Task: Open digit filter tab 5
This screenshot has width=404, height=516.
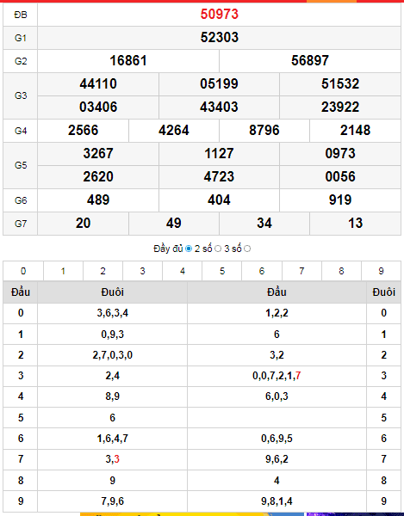Action: (x=221, y=271)
